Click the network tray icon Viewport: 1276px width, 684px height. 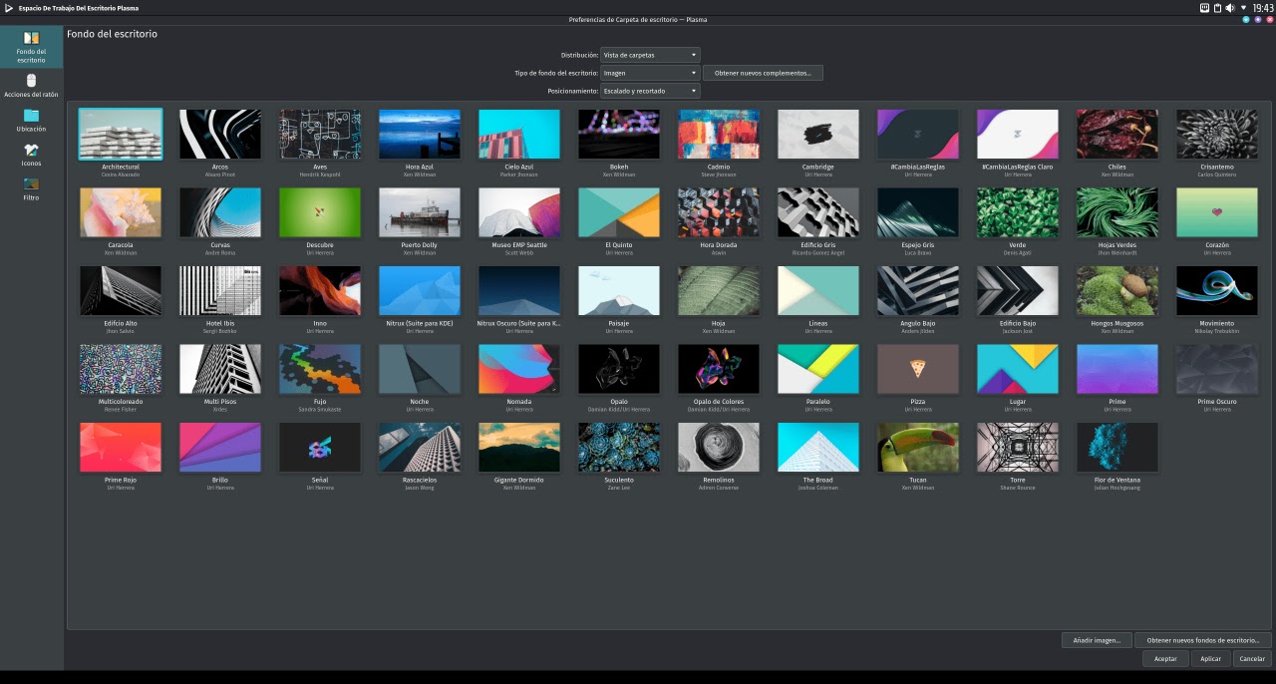(x=1204, y=8)
